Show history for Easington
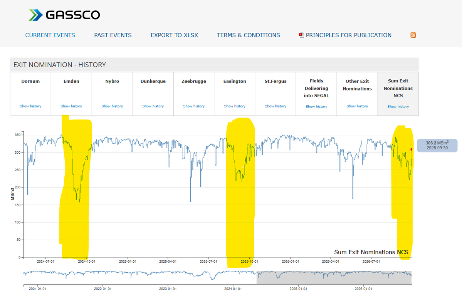 235,106
